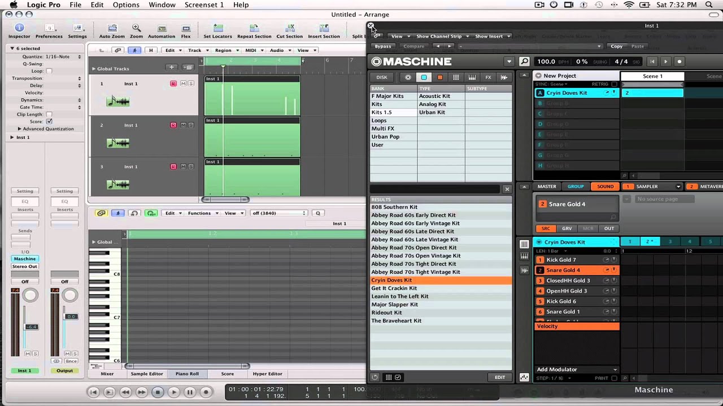Viewport: 723px width, 406px height.
Task: Select the FX filter in Maschine browser
Action: [x=488, y=77]
